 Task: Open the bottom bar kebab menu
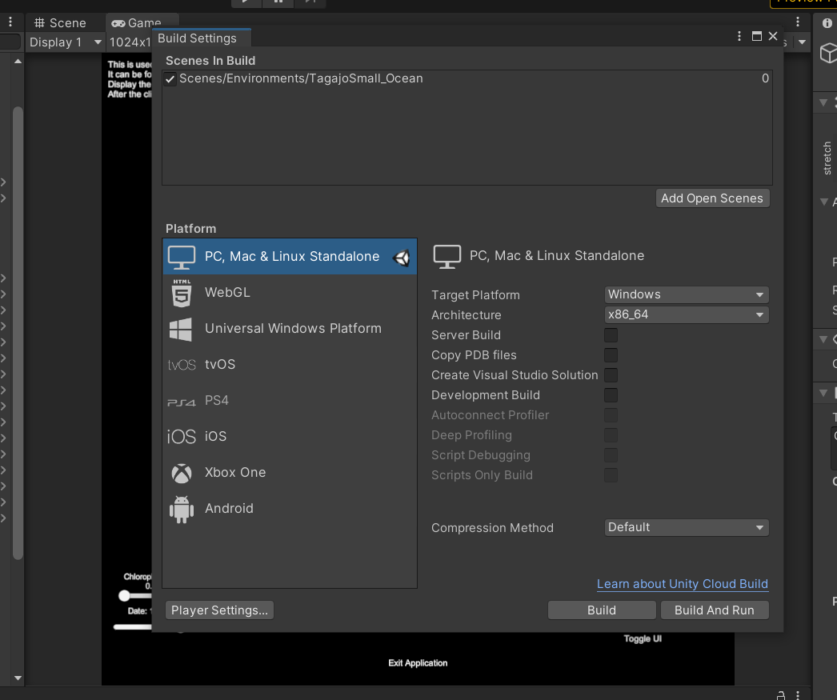[798, 694]
